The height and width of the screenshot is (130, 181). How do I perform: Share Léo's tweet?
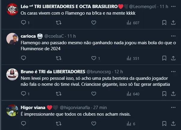[173, 23]
